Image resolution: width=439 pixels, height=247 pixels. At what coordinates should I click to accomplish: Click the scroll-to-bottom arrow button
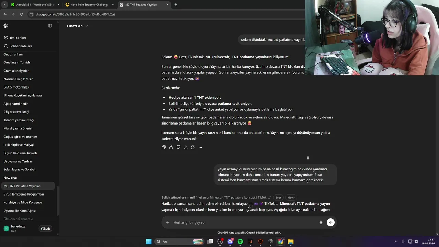pyautogui.click(x=249, y=207)
